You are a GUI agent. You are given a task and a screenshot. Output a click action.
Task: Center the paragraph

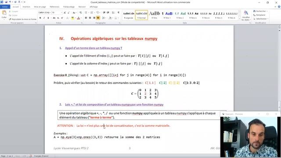click(x=90, y=18)
